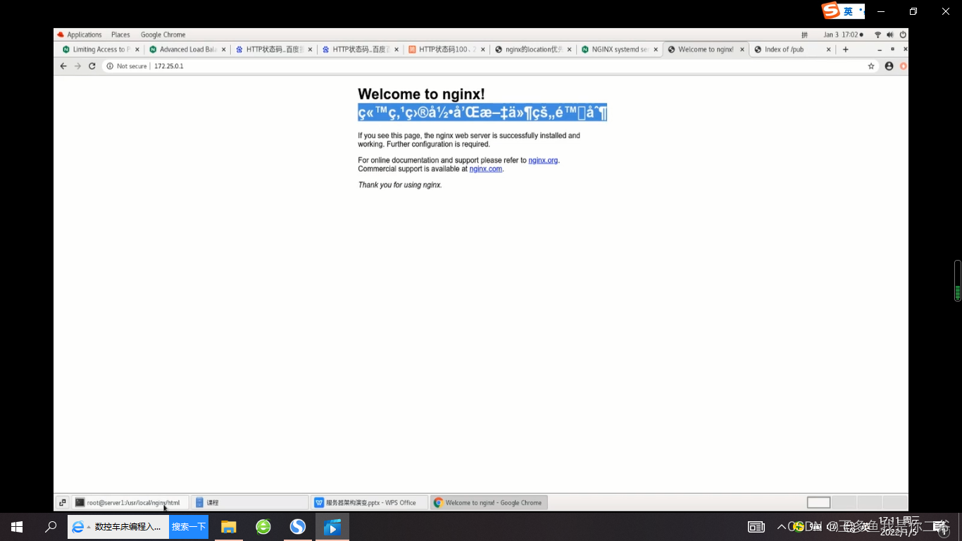
Task: Open the power icon in GNOME top bar
Action: point(903,35)
